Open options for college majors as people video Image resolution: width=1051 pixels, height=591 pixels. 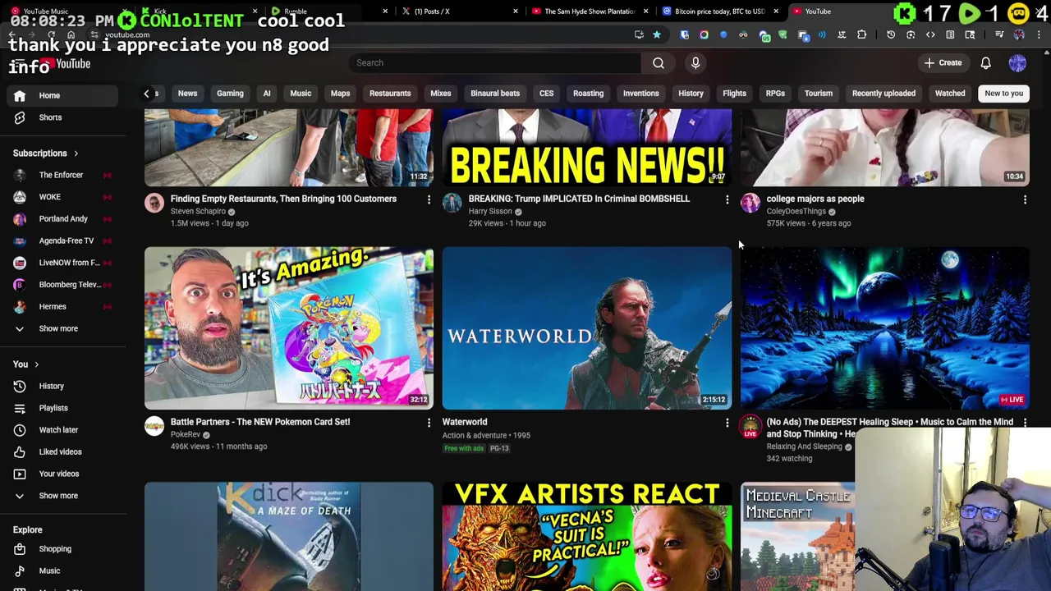(1025, 199)
